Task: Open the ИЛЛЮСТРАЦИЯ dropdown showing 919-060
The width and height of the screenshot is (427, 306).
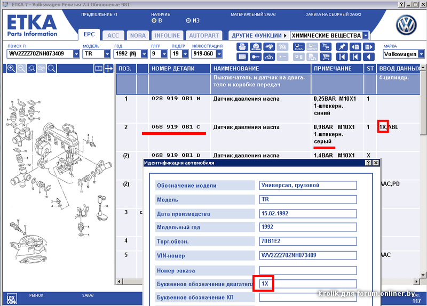Action: 219,54
